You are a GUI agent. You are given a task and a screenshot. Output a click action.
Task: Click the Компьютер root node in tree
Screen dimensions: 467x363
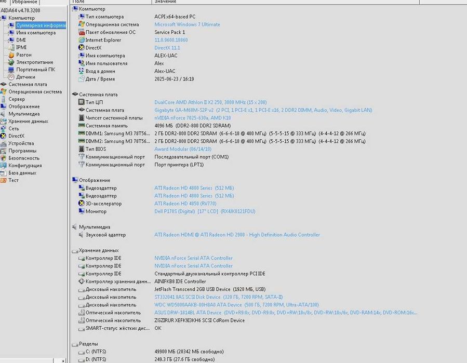pos(21,18)
